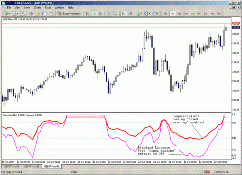This screenshot has width=242, height=175.
Task: Open a New Chart via toolbar icon
Action: click(x=6, y=14)
